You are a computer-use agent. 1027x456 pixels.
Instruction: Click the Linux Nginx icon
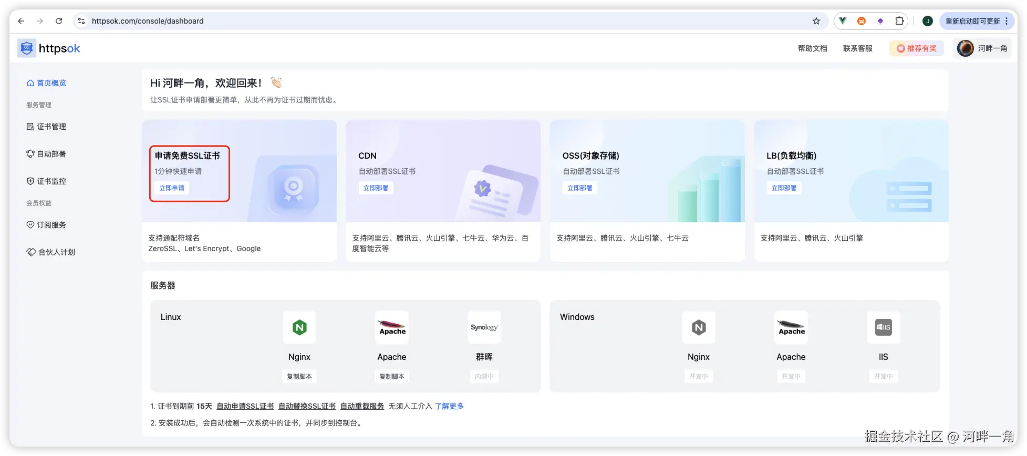(x=299, y=327)
